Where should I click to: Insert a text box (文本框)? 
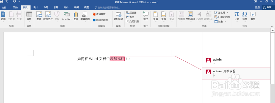coord(181,17)
